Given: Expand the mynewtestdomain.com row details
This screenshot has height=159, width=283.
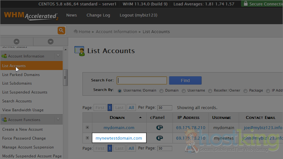Looking at the screenshot, I should click(x=87, y=138).
